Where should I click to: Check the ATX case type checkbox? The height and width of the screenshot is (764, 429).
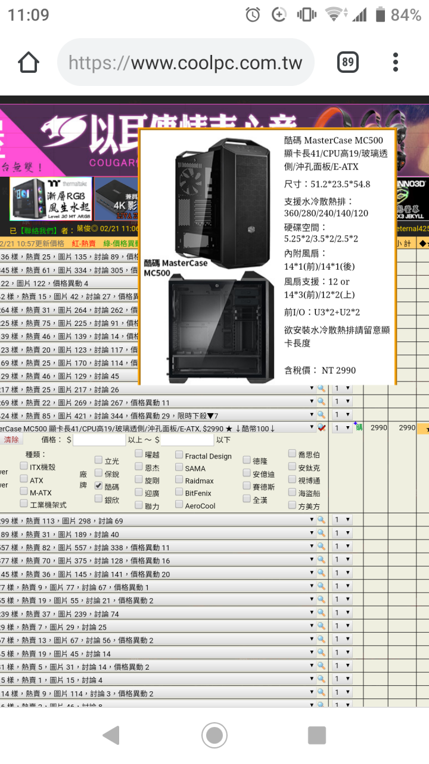point(24,479)
